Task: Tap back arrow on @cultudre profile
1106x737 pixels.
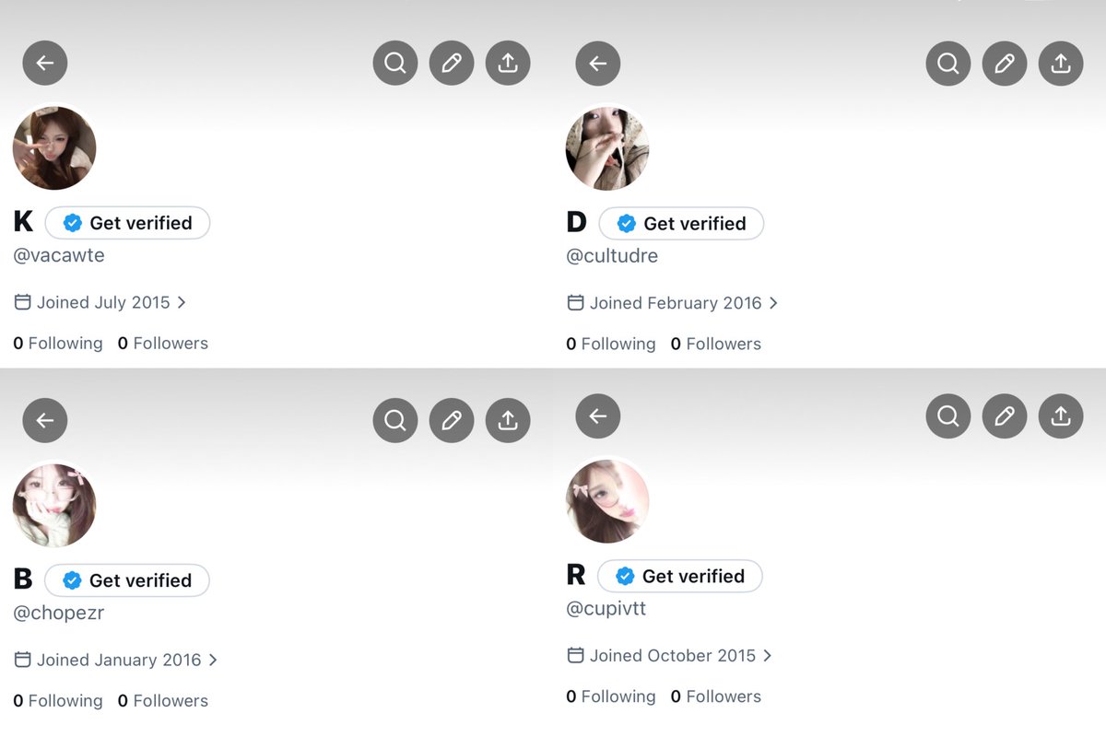Action: 598,64
